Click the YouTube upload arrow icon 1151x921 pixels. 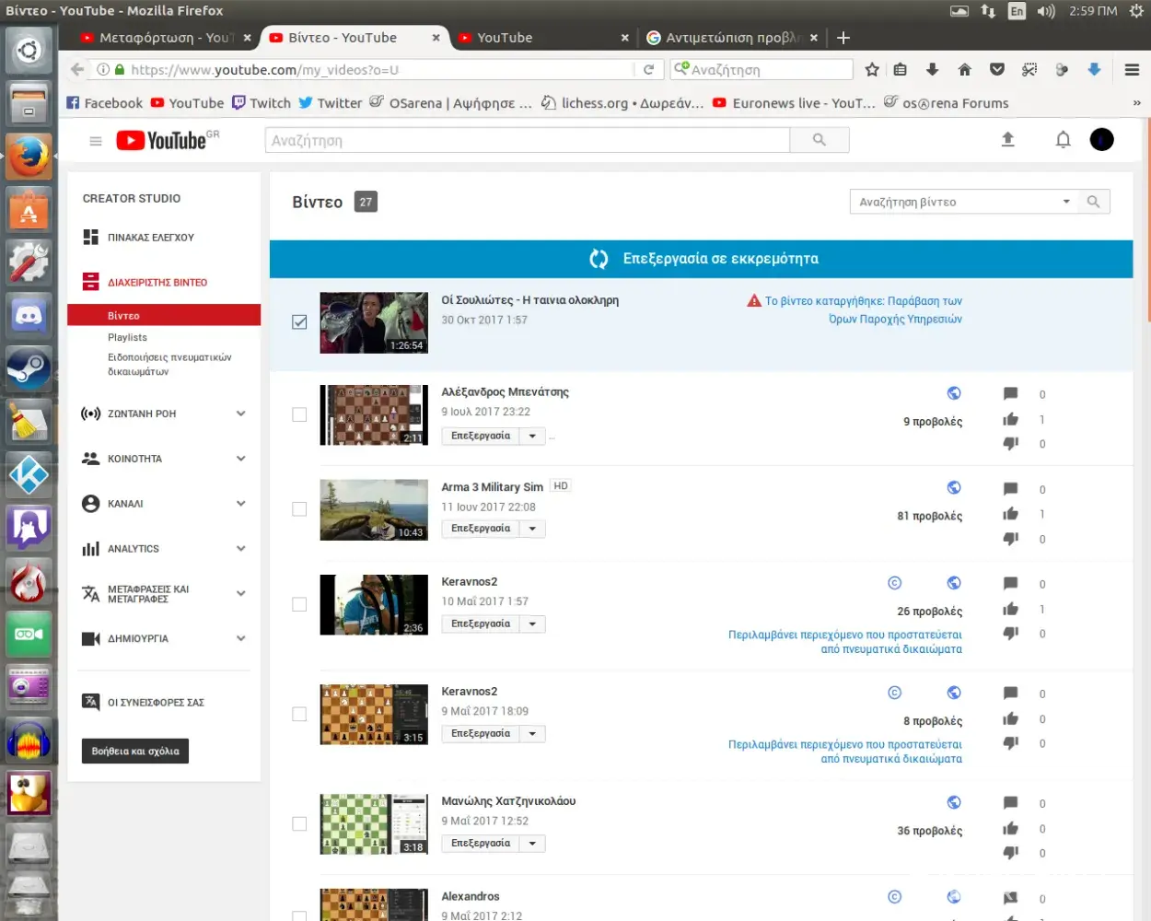tap(1007, 139)
